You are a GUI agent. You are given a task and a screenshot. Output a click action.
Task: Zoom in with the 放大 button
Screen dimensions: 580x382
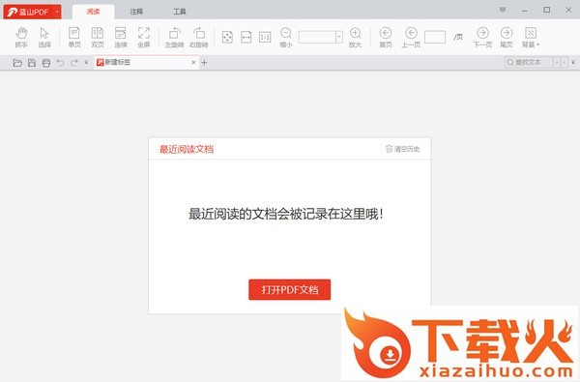[355, 37]
